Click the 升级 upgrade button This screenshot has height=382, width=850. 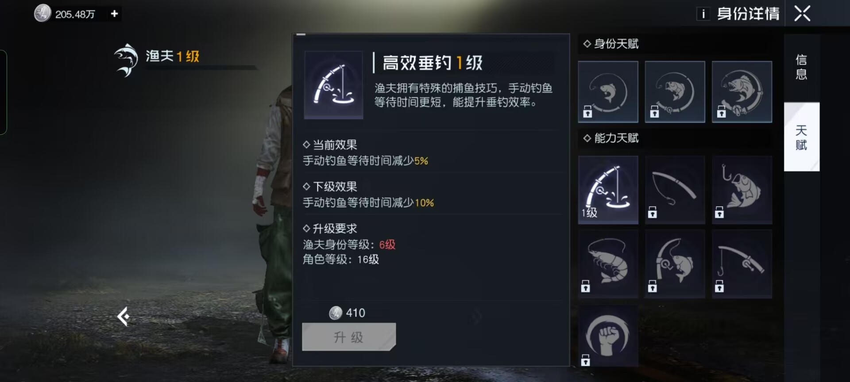click(349, 337)
